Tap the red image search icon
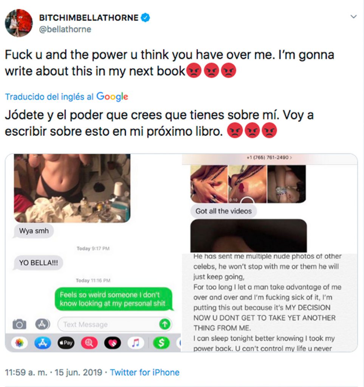This screenshot has width=364, height=387. (89, 343)
